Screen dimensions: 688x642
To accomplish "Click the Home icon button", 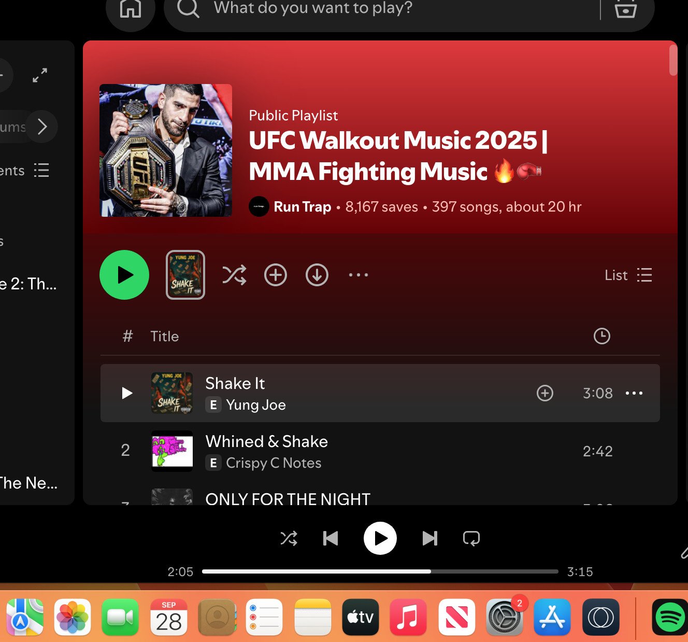I will tap(131, 8).
